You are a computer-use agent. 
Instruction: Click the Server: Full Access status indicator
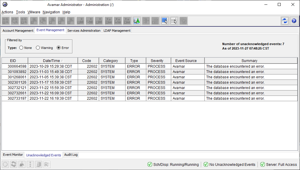(278, 164)
